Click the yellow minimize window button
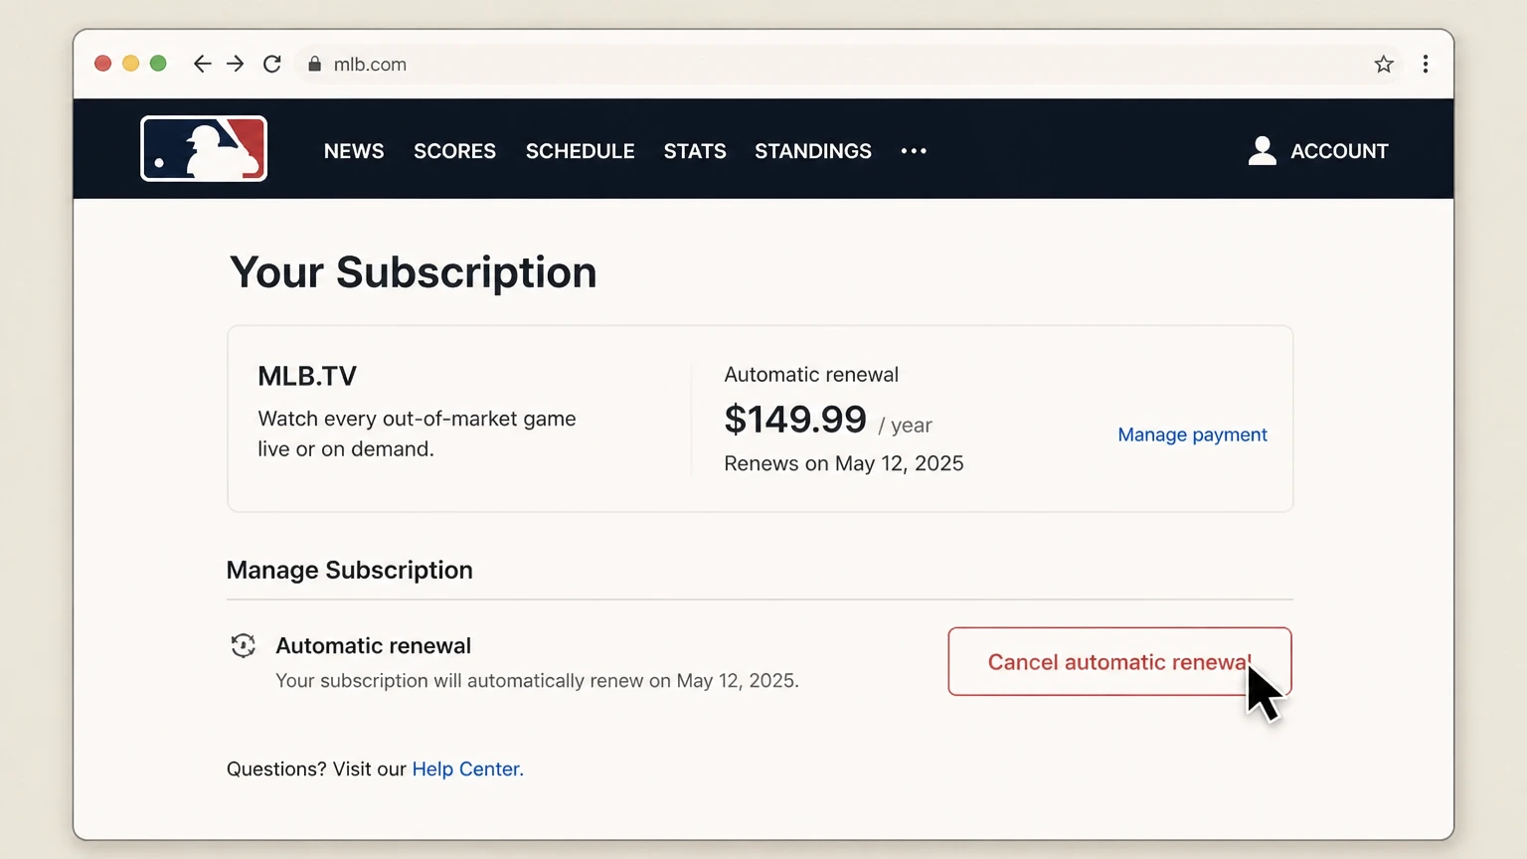The height and width of the screenshot is (859, 1527). click(x=130, y=64)
